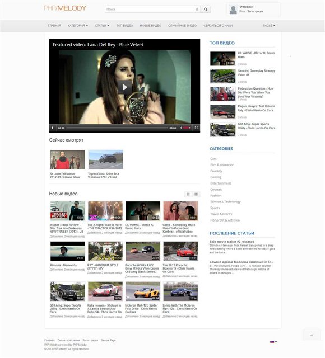Go to Случайное видео in the navigation

(182, 26)
